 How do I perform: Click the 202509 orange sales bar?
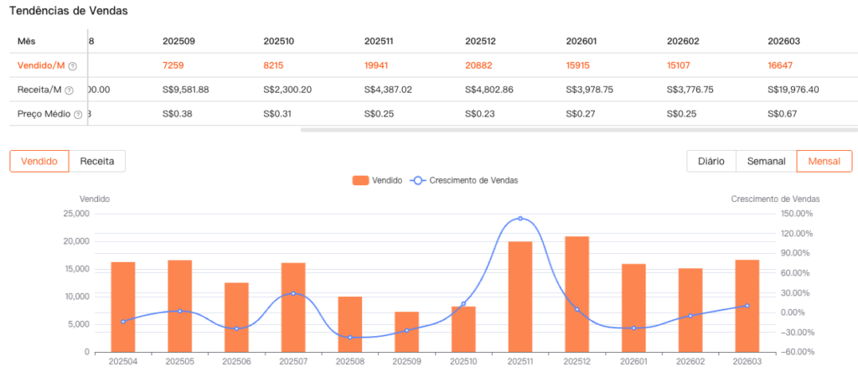pos(406,332)
